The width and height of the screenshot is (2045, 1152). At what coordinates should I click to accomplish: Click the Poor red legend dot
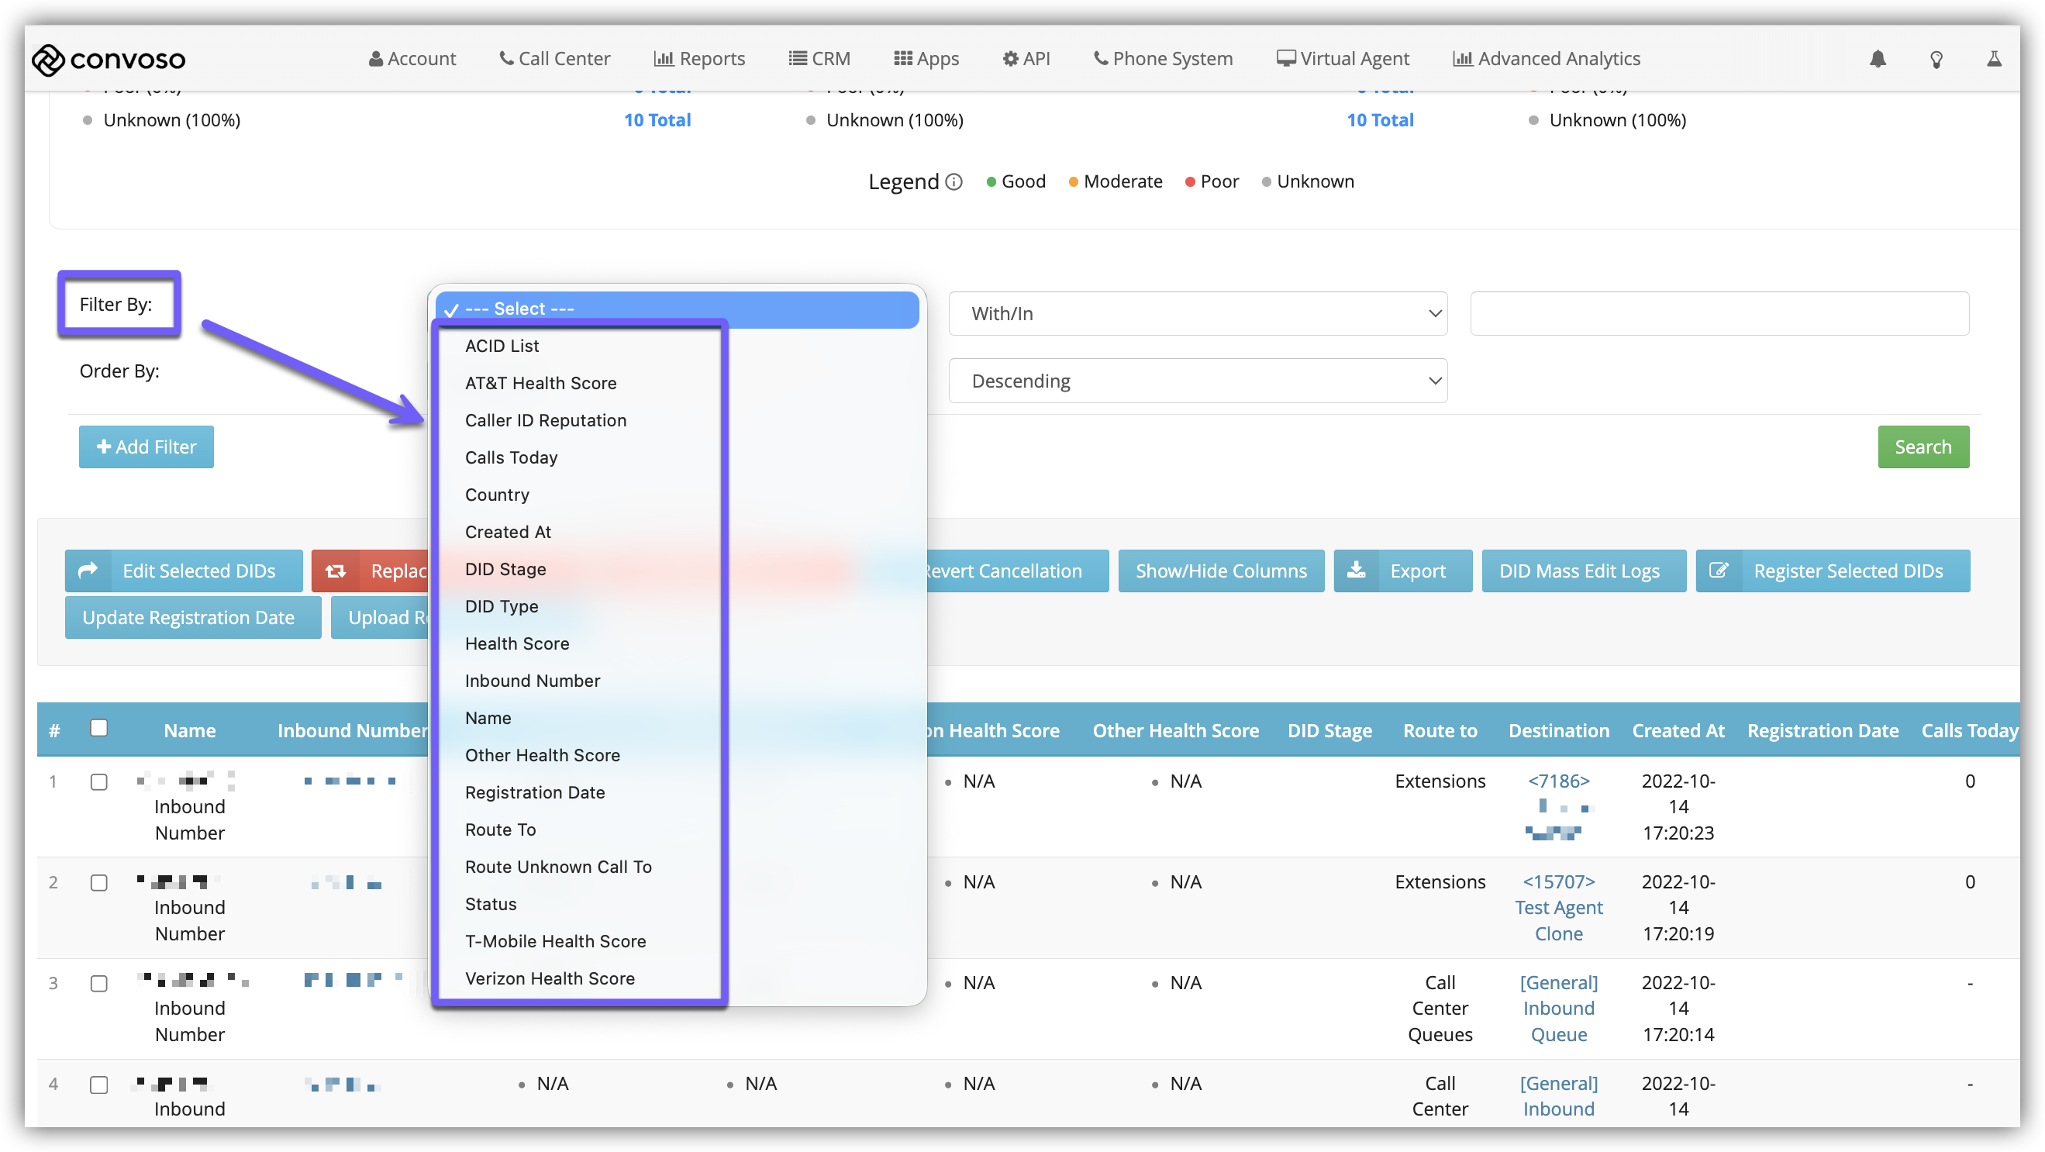[x=1190, y=182]
